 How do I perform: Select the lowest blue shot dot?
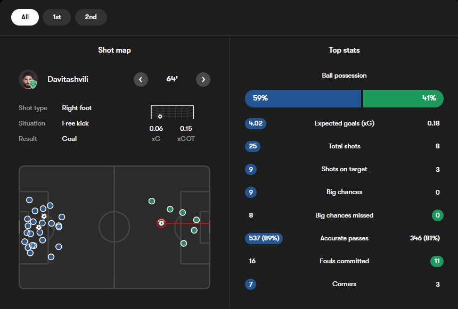click(51, 257)
